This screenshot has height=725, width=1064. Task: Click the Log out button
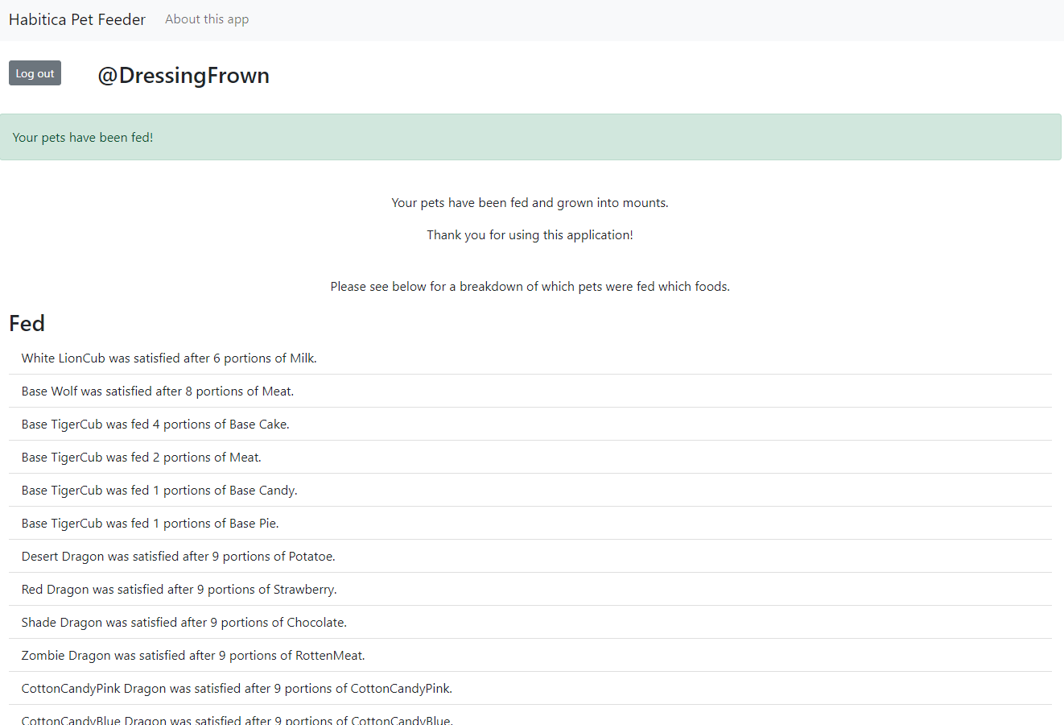[35, 73]
